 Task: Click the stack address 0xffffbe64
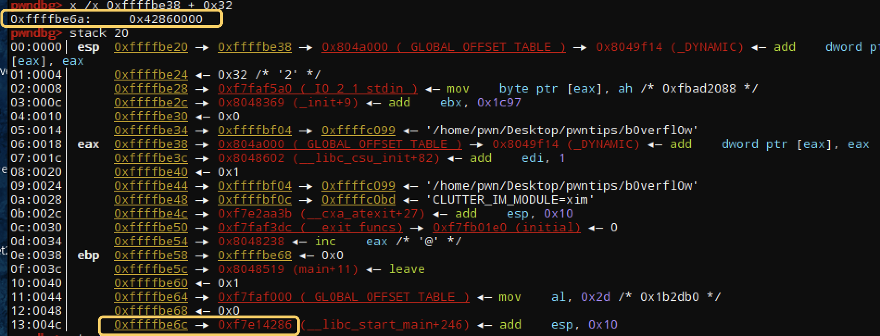(x=151, y=297)
